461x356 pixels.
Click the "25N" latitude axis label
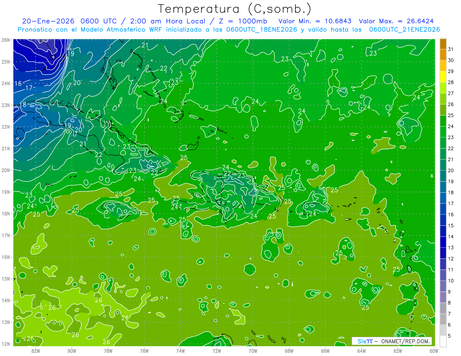(6, 61)
